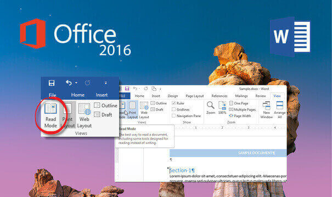Screen dimensions: 332x197
Task: Click the greyed Redo icon in the enlarged inset
Action: 87,83
